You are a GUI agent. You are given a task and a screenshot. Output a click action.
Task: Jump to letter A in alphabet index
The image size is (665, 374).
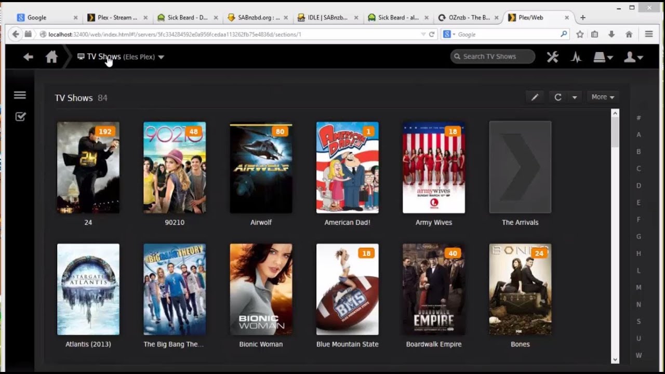[639, 135]
